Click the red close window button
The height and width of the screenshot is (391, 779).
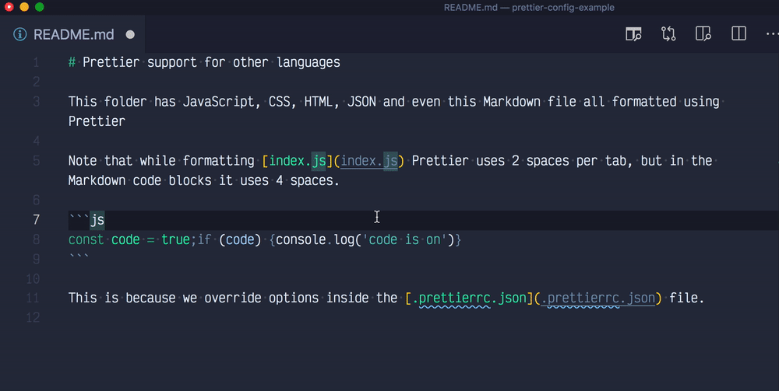point(9,7)
